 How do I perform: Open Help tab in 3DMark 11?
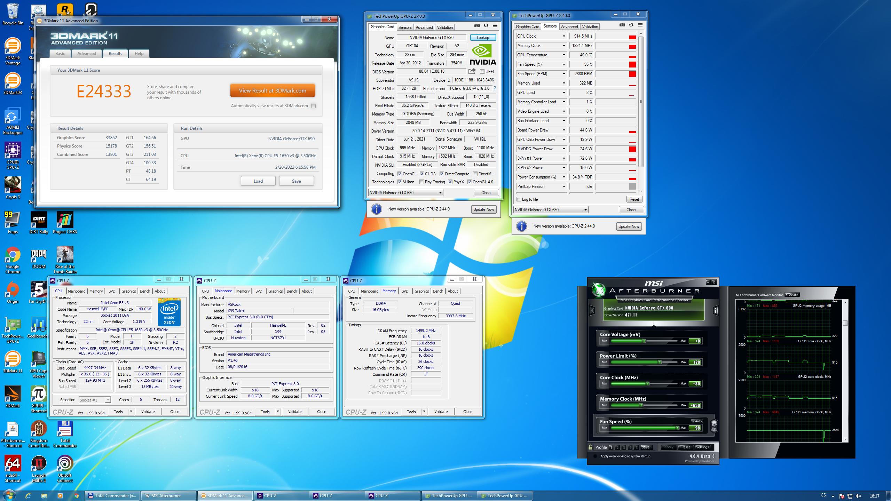139,54
